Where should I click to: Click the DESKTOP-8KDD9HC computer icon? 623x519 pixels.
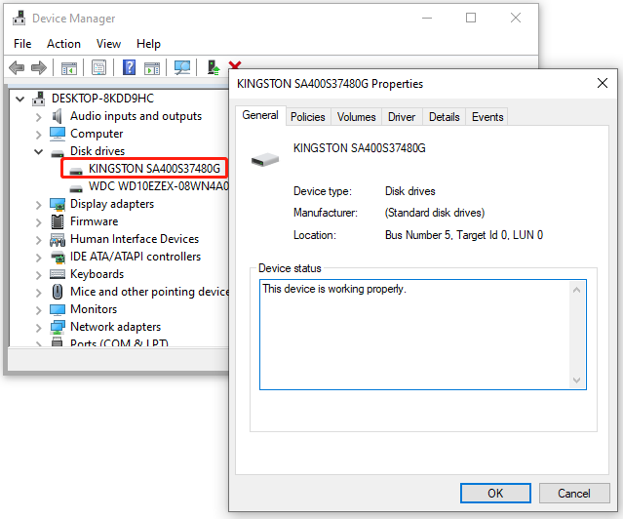tap(39, 99)
